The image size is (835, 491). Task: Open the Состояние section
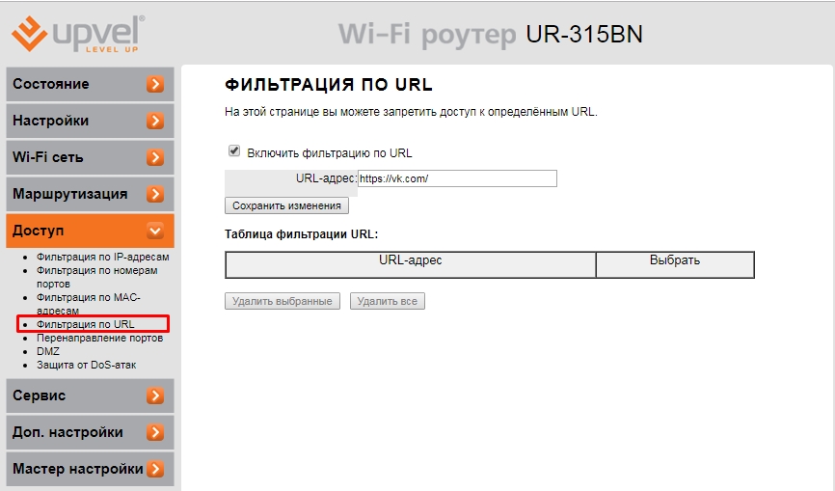click(90, 84)
